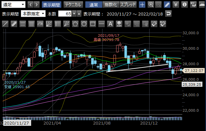Image resolution: width=206 pixels, height=131 pixels.
Task: Open the 本数指定 dropdown
Action: pos(33,14)
